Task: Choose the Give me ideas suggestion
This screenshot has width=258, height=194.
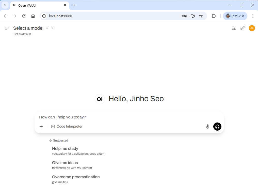Action: point(72,165)
